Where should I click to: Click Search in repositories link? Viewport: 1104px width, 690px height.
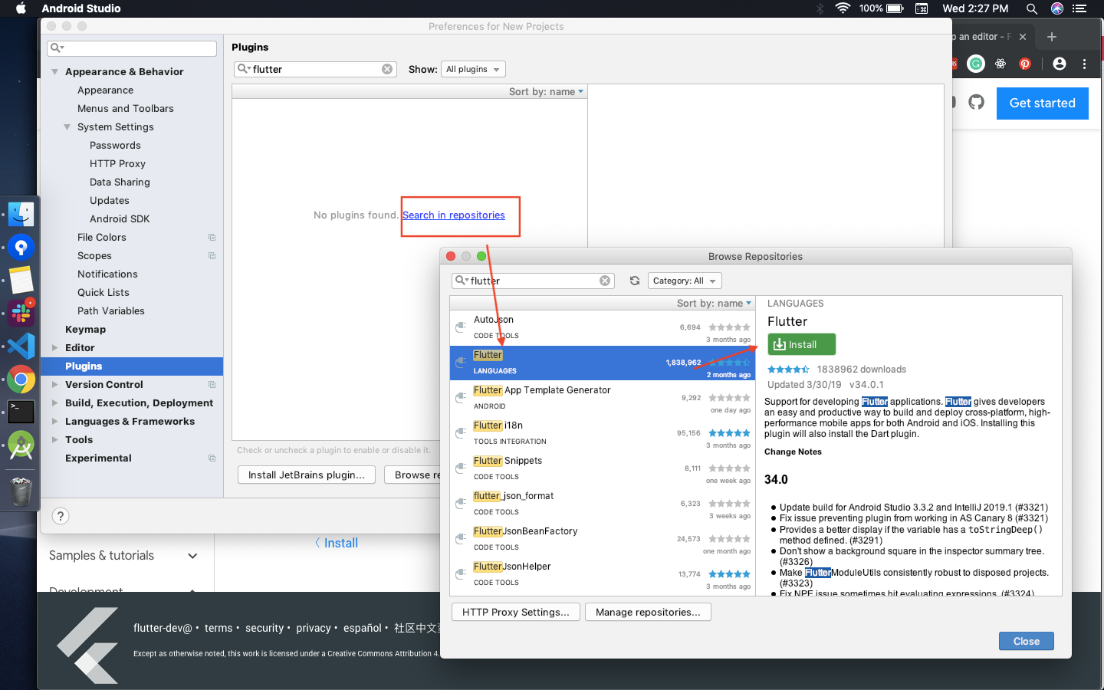click(x=453, y=215)
